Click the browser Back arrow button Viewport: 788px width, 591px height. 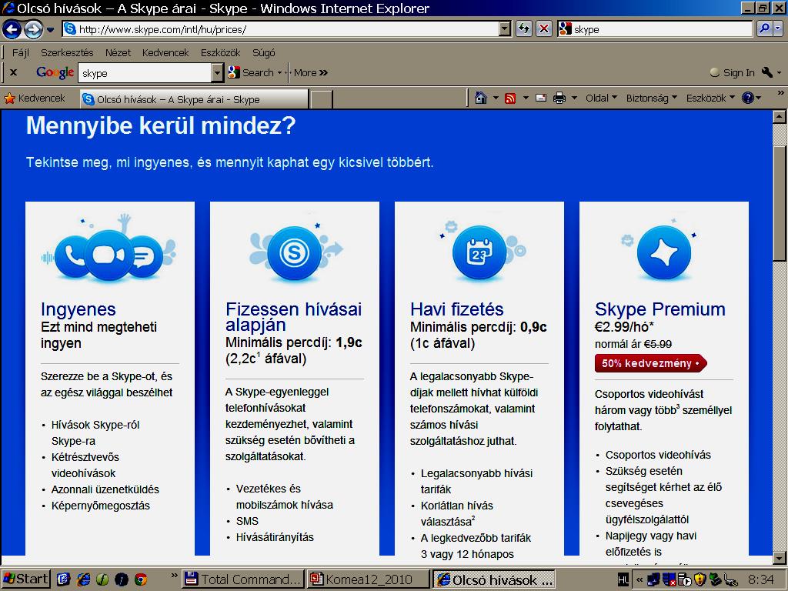click(12, 30)
